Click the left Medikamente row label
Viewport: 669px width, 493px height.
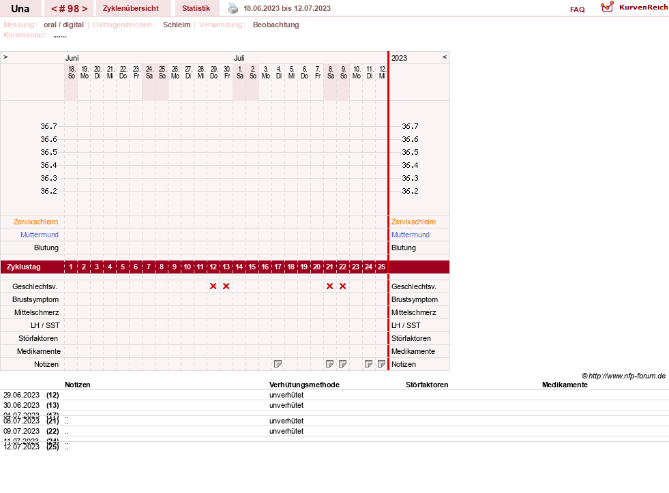(39, 351)
